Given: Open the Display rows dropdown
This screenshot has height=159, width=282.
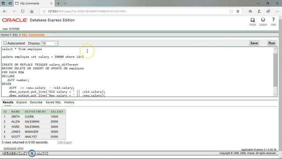Looking at the screenshot, I should click(49, 43).
